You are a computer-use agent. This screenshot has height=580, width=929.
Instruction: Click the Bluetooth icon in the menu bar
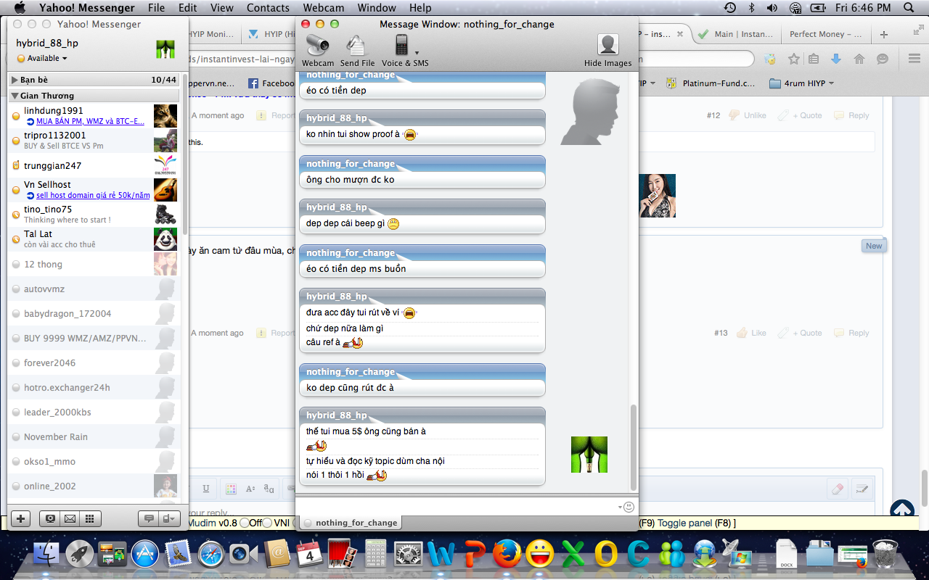point(752,8)
